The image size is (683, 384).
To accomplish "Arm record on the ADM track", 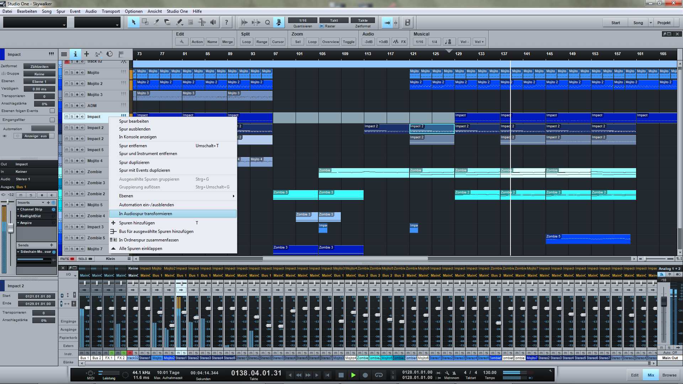I will 77,106.
